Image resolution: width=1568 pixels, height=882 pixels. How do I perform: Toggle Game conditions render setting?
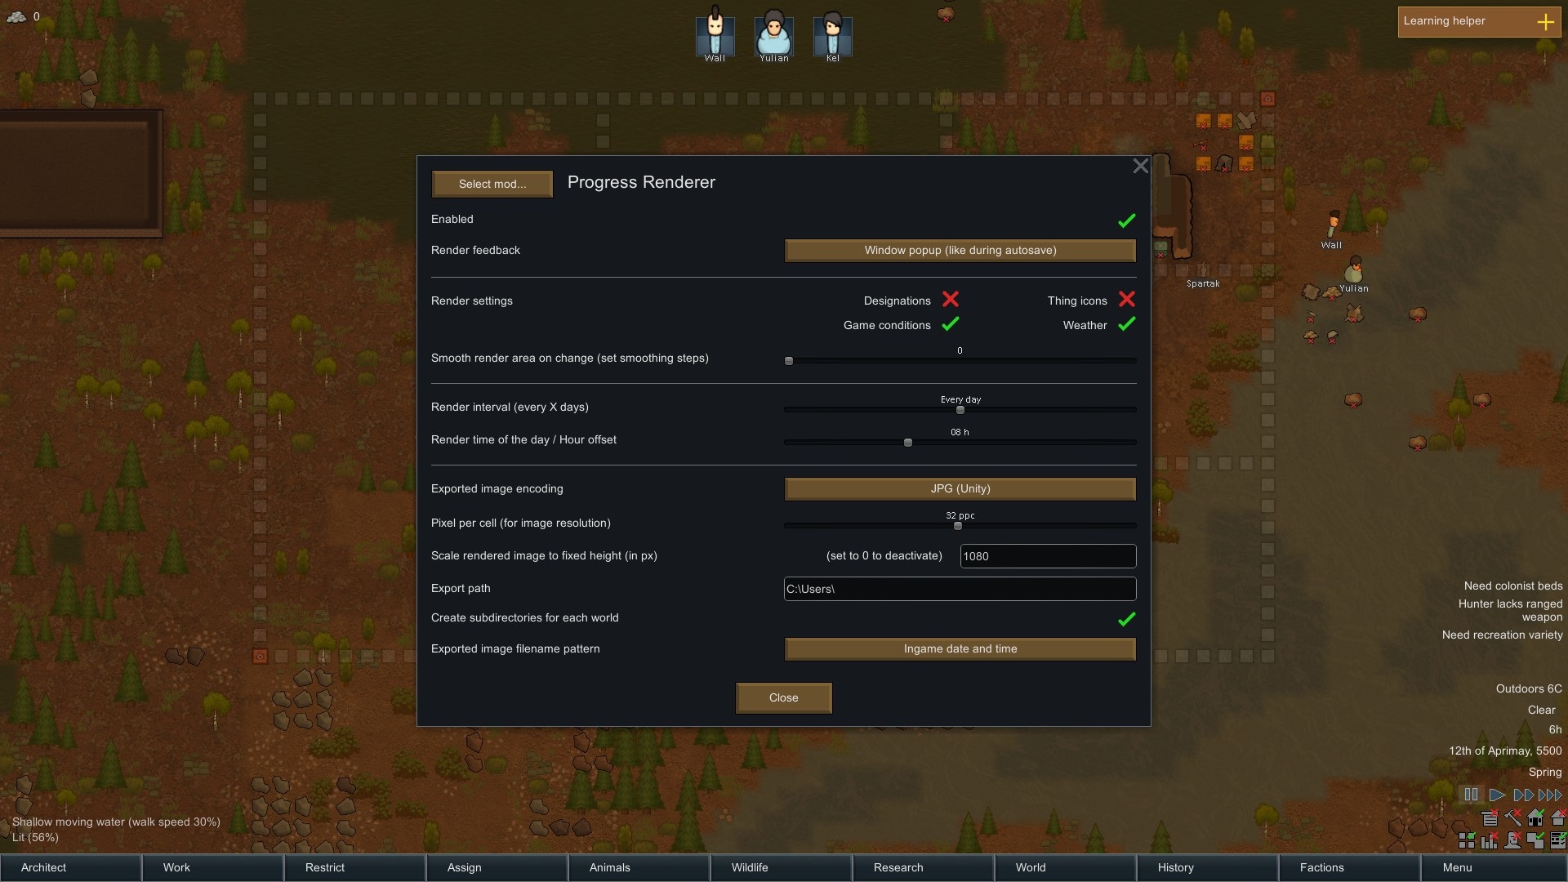[947, 324]
